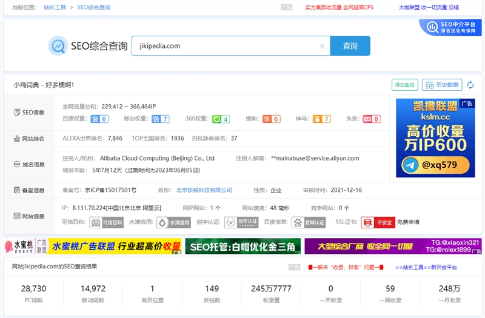
Task: Click ALEXA世界排名 value 7,846
Action: [115, 139]
